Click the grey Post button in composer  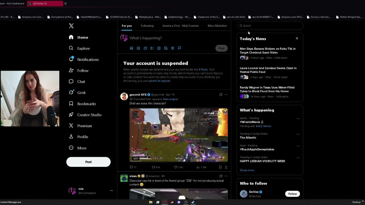(222, 48)
